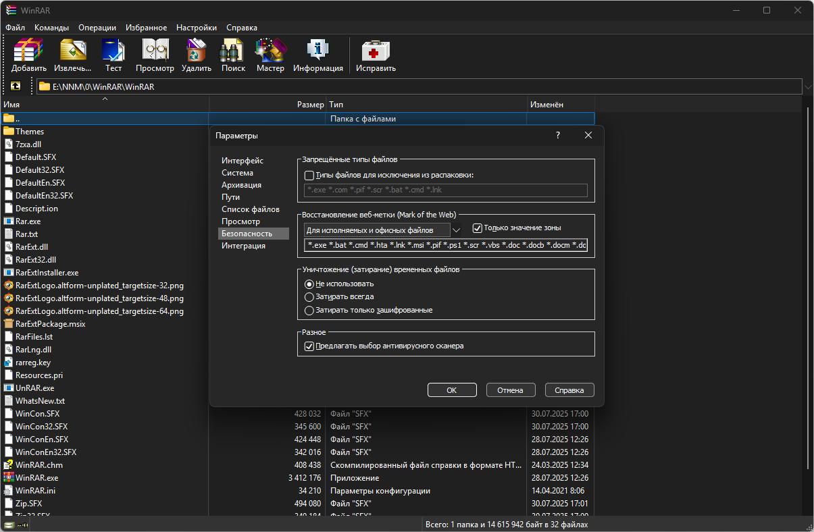Launch the Мастер wizard icon
This screenshot has height=532, width=814.
[270, 51]
